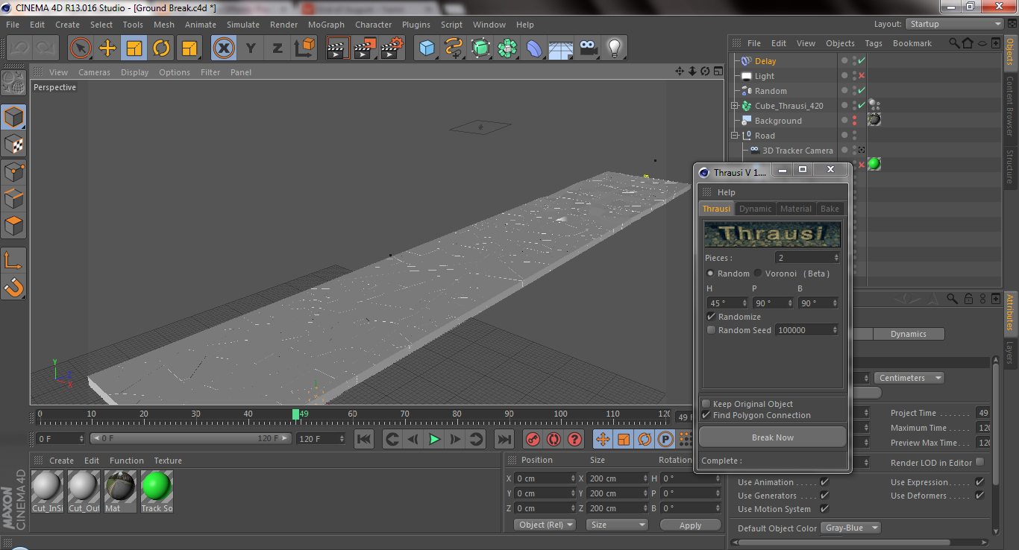
Task: Switch to Edges mode
Action: (13, 198)
